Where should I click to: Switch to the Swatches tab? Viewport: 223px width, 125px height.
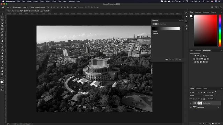tap(198, 12)
